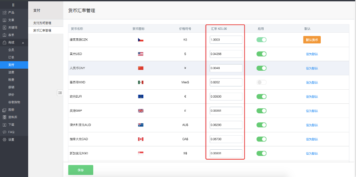Disable the 美元USD currency toggle
This screenshot has width=356, height=177.
(x=261, y=54)
